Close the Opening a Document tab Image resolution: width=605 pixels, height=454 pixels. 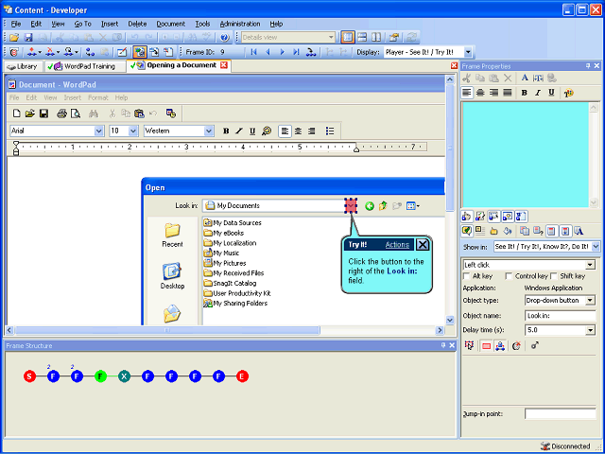pyautogui.click(x=224, y=65)
